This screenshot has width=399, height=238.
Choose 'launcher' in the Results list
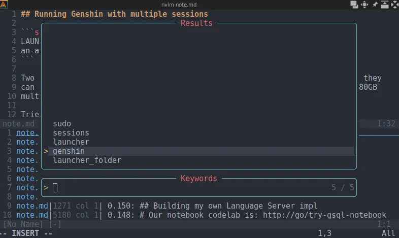pos(71,142)
